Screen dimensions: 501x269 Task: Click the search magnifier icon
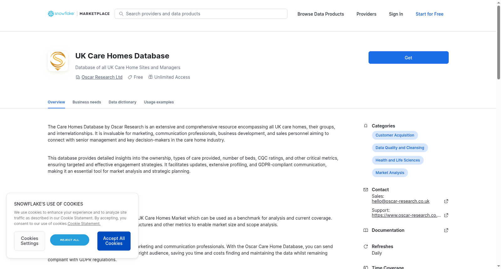click(x=121, y=14)
